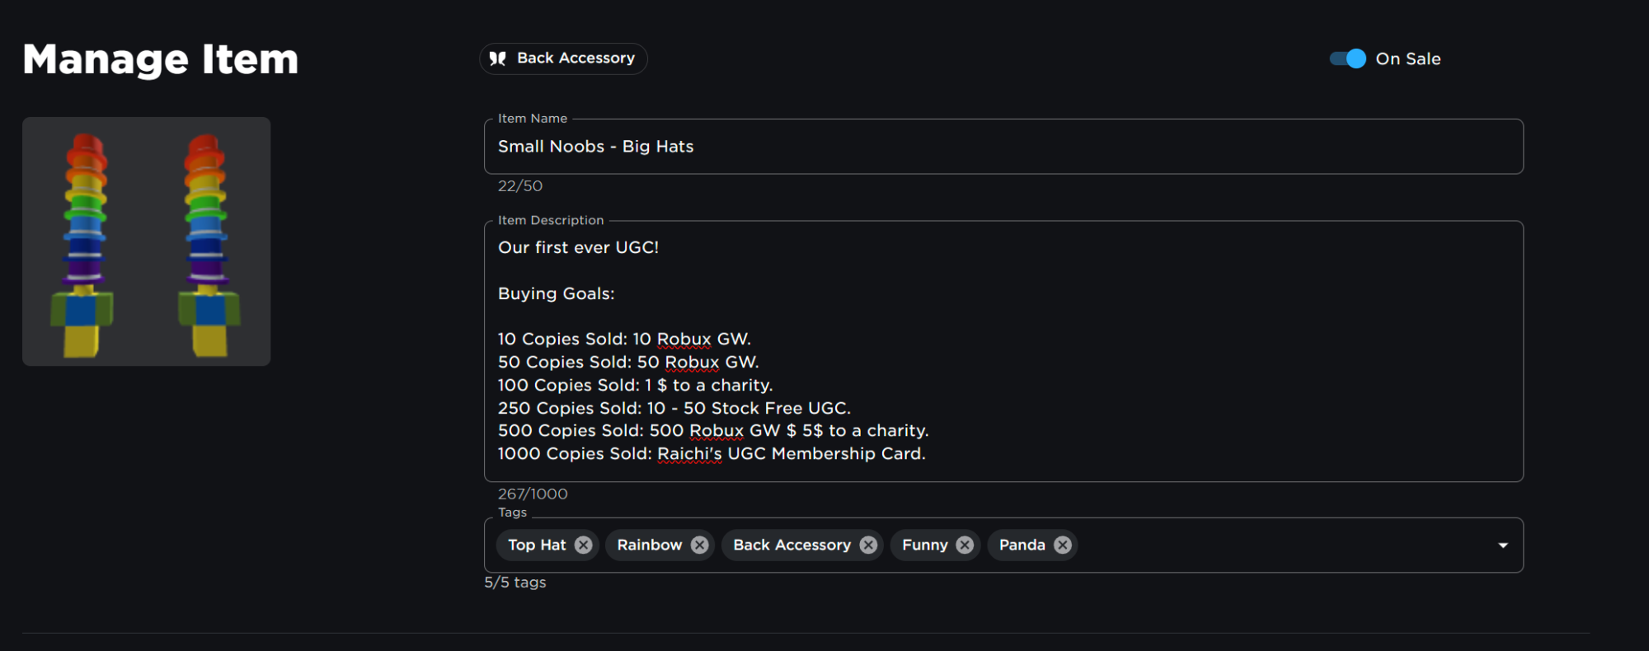This screenshot has width=1649, height=651.
Task: Click the Back Accessory wings icon
Action: click(497, 59)
